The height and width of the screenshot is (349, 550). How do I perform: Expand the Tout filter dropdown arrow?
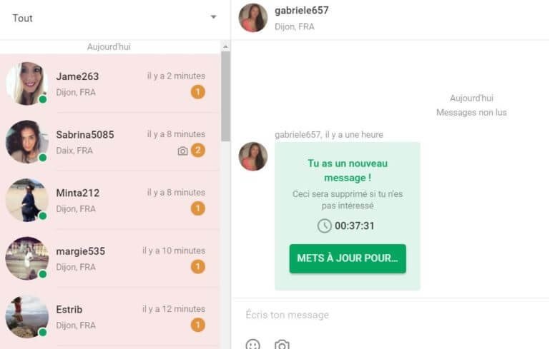click(213, 17)
